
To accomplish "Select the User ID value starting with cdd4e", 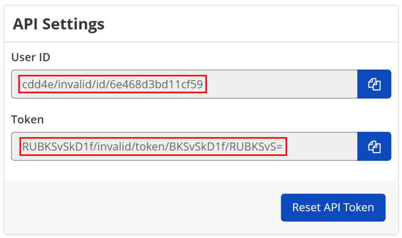I will (113, 84).
